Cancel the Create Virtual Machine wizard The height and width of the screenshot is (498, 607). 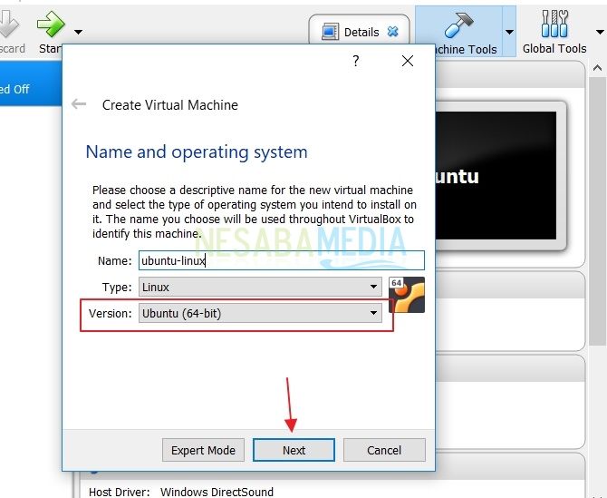[x=384, y=450]
